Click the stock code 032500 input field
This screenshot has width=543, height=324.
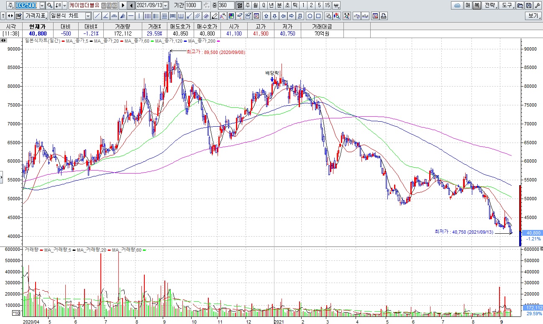coord(27,5)
